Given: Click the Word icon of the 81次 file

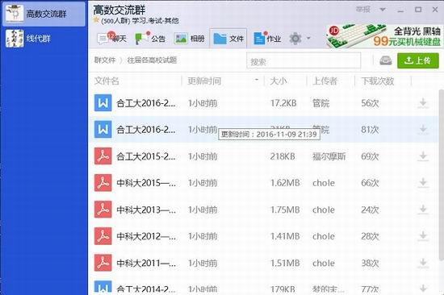Looking at the screenshot, I should click(103, 129).
